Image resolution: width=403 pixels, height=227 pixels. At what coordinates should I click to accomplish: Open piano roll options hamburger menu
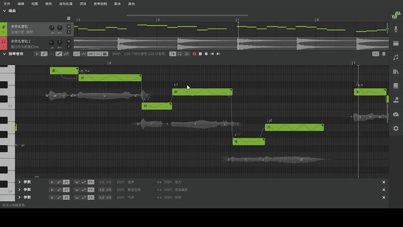[384, 54]
